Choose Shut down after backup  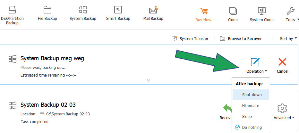(251, 95)
